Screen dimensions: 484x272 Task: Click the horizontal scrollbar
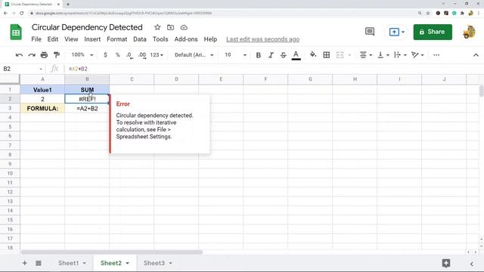112,252
